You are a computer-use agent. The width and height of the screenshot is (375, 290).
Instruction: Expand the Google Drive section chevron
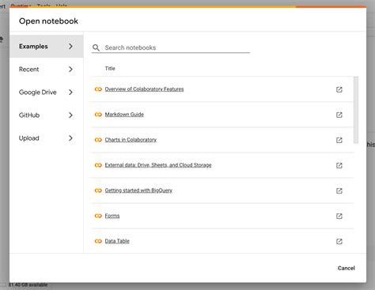(x=70, y=92)
